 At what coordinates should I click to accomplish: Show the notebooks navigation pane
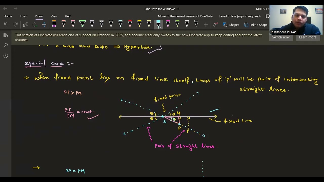point(6,35)
